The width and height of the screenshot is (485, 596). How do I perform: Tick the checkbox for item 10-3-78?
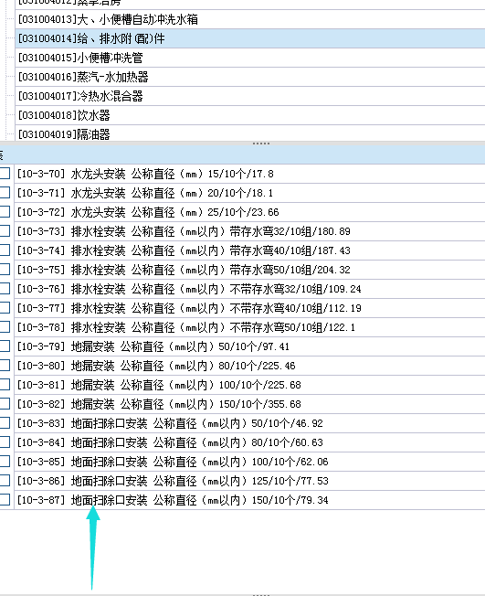(5, 327)
